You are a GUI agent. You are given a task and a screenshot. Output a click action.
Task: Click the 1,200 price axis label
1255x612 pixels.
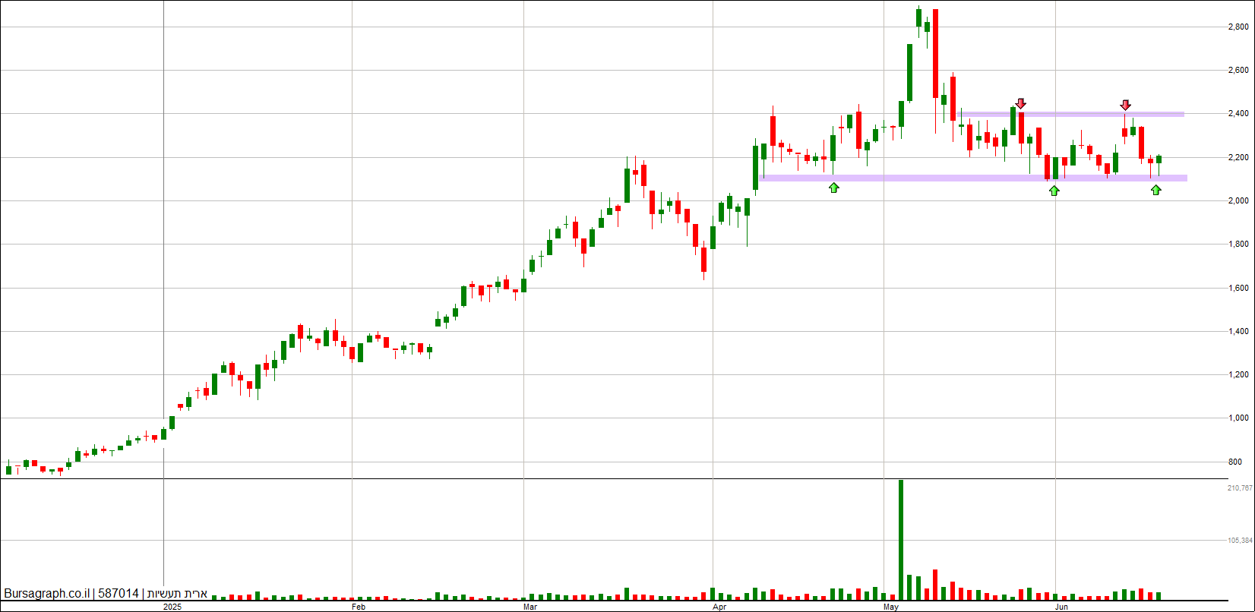click(1238, 375)
